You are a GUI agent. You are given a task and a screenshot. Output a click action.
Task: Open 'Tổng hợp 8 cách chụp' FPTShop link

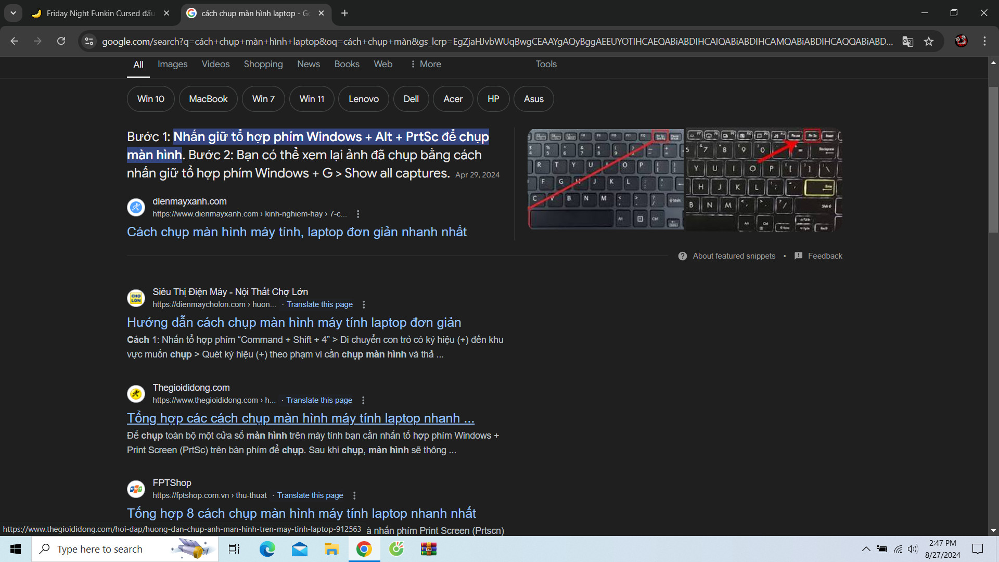click(301, 514)
